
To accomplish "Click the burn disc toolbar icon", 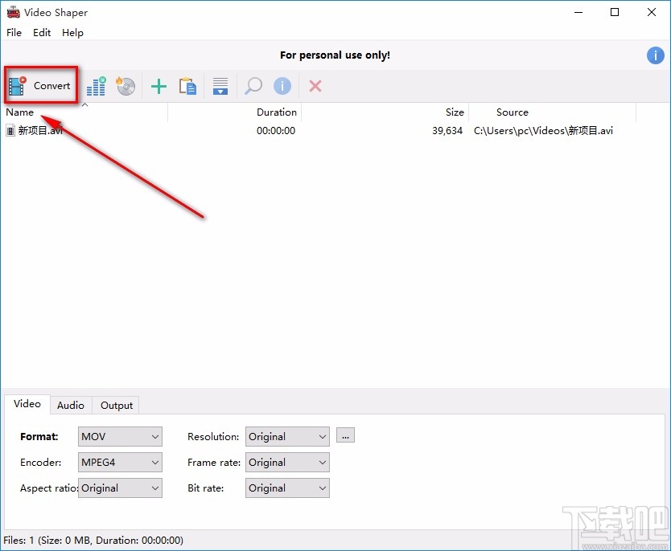I will pos(126,86).
